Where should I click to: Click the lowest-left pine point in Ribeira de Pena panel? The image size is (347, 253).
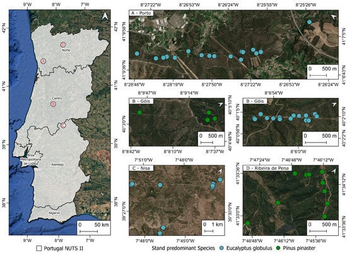(x=248, y=223)
